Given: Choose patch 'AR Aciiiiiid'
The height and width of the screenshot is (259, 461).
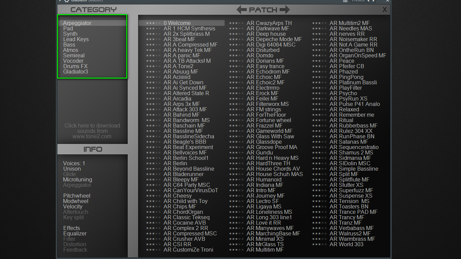Looking at the screenshot, I should tap(177, 77).
